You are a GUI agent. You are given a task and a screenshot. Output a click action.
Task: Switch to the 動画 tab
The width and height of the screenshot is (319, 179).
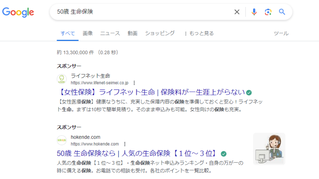(133, 33)
